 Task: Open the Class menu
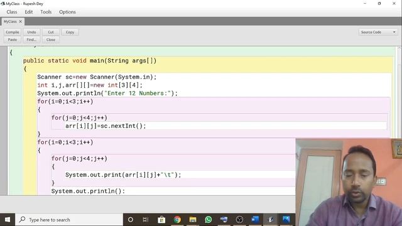point(12,12)
